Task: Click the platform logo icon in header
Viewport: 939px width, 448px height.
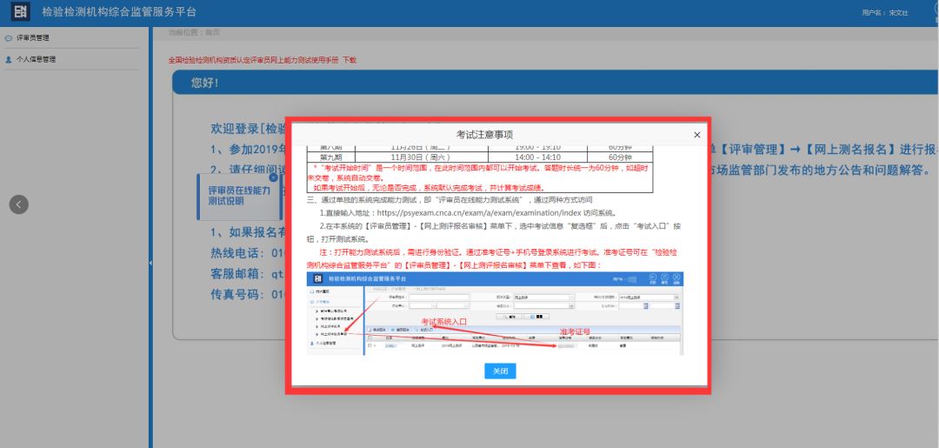Action: click(21, 12)
